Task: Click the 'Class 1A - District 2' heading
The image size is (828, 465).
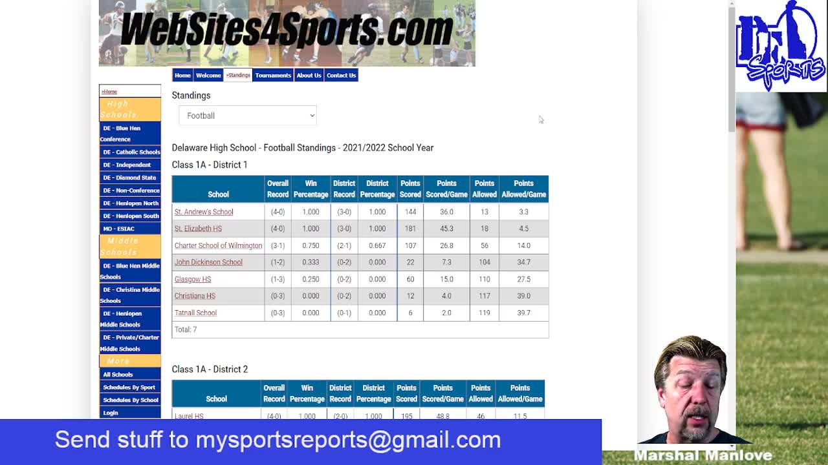Action: click(210, 369)
